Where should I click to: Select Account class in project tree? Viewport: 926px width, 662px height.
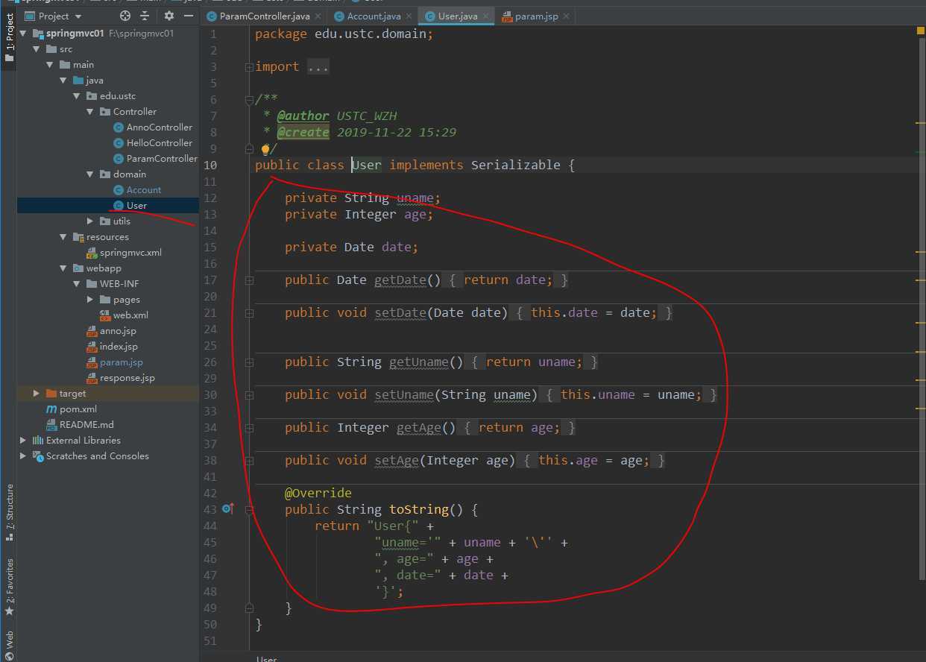tap(144, 190)
